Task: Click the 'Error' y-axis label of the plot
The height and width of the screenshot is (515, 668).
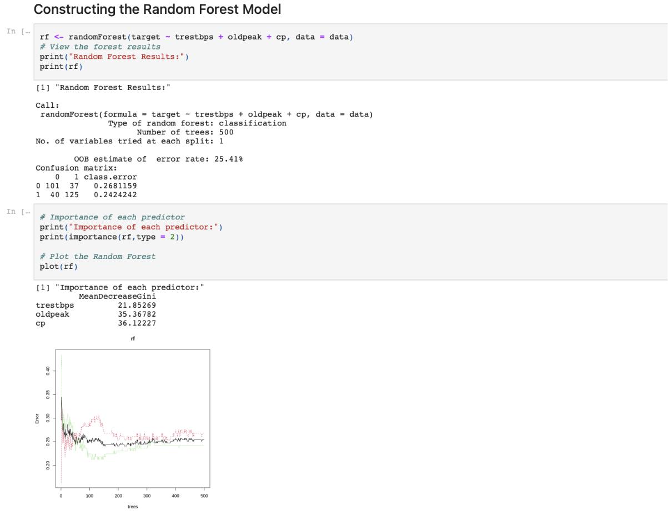Action: pyautogui.click(x=37, y=419)
